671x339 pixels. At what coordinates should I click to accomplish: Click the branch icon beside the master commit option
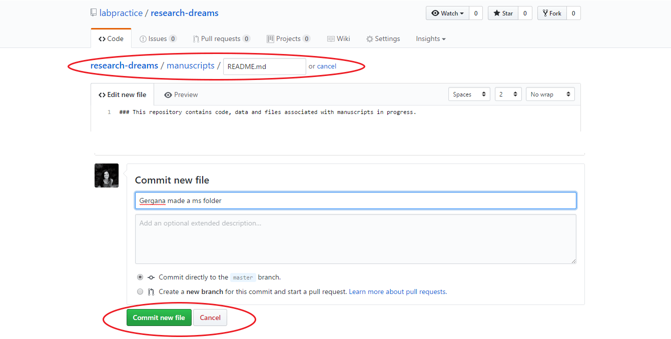[151, 277]
